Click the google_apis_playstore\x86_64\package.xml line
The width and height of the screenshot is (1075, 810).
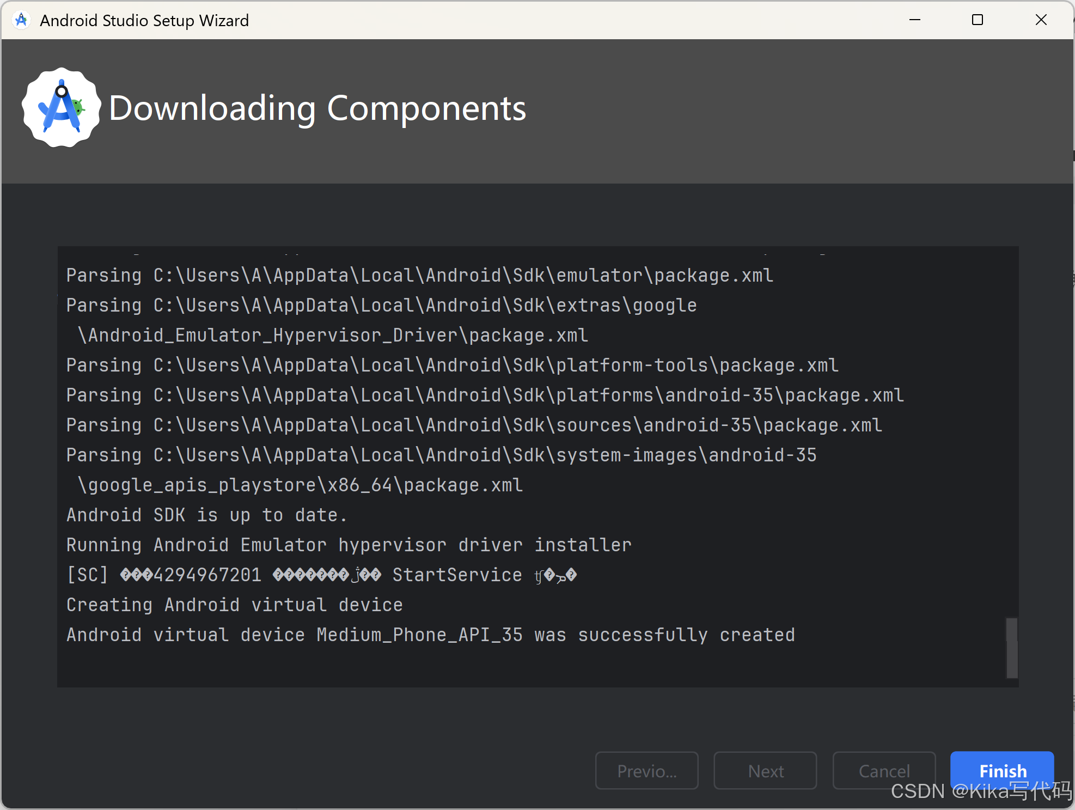300,485
